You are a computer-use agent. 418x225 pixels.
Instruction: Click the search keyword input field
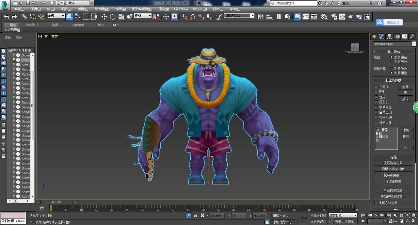point(293,3)
